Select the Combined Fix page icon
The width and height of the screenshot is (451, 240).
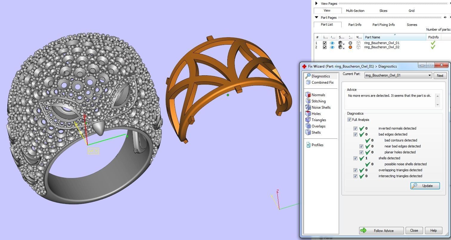click(308, 82)
